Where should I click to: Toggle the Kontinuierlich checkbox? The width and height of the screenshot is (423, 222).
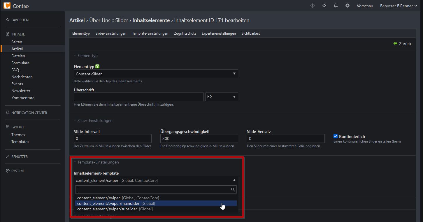coord(336,136)
